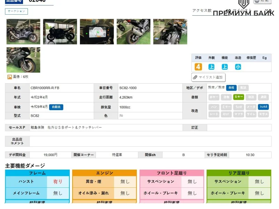Toggle the マフラ modification tag
The height and width of the screenshot is (209, 279).
[x=239, y=114]
